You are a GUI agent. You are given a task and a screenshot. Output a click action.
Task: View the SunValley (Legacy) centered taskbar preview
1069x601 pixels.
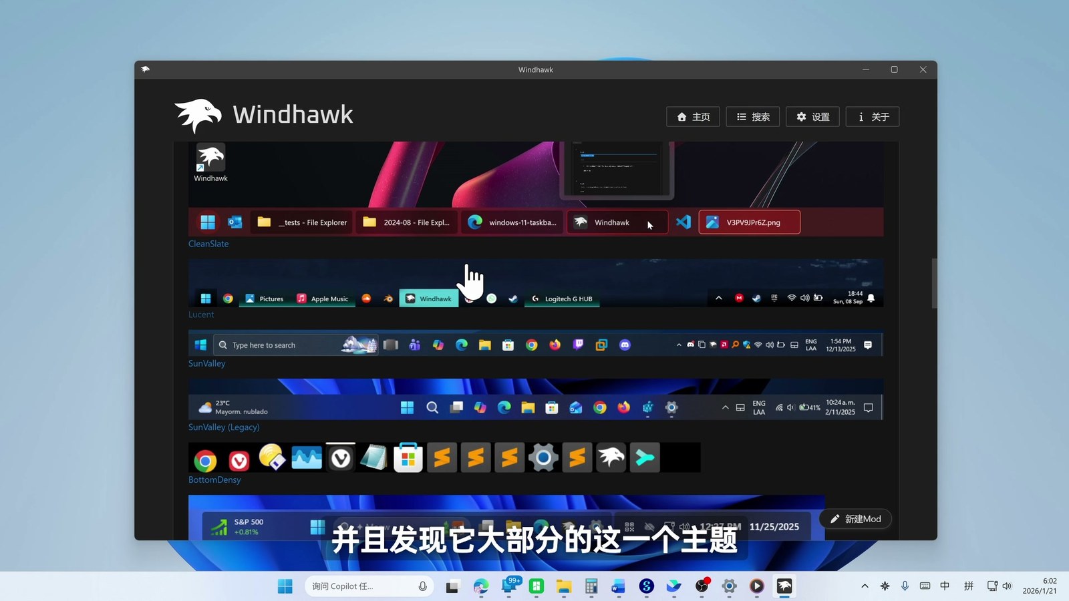point(536,399)
